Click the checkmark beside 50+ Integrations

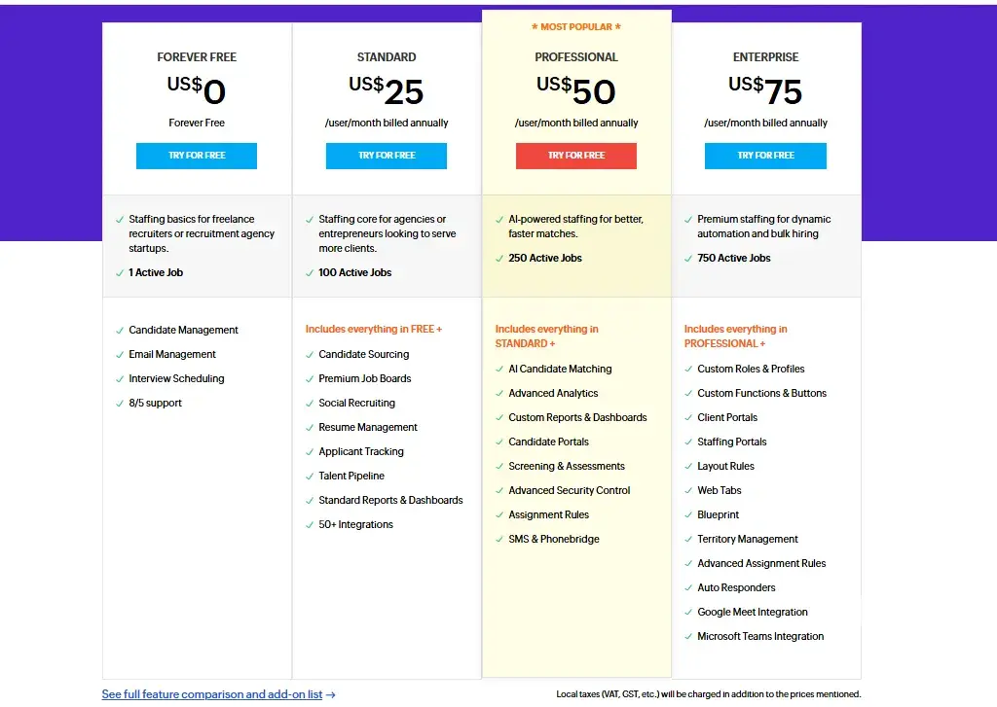click(310, 525)
